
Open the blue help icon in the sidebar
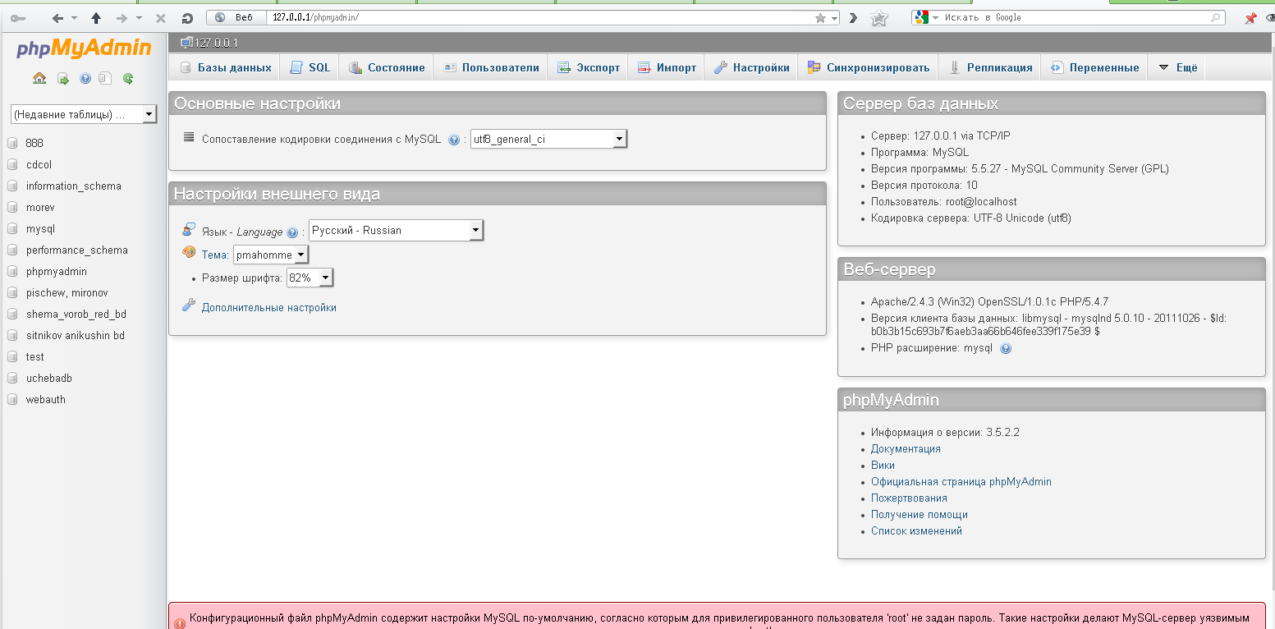(85, 79)
